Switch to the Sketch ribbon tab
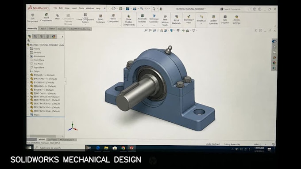301x169 pixels. [52, 29]
